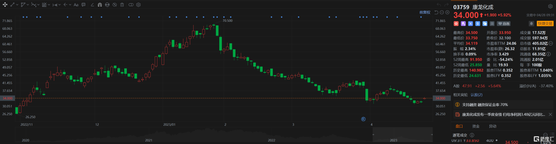The height and width of the screenshot is (144, 556).
Task: Open the gray notes document icon
Action: [492, 24]
